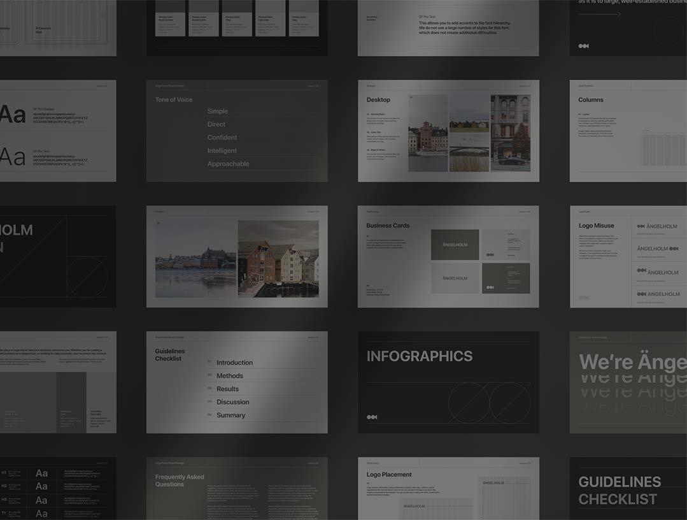Click the large SF Pro Display 'Aa' specimen
The width and height of the screenshot is (687, 520).
coord(12,115)
